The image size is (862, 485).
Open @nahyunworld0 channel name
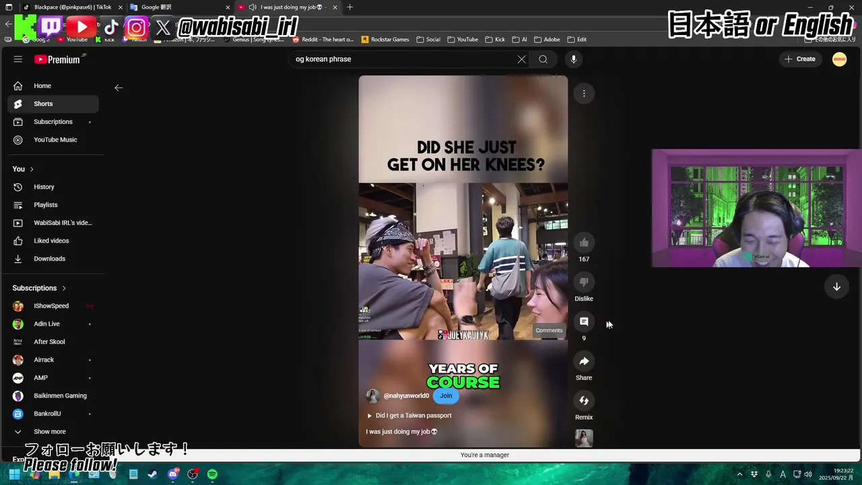coord(406,396)
